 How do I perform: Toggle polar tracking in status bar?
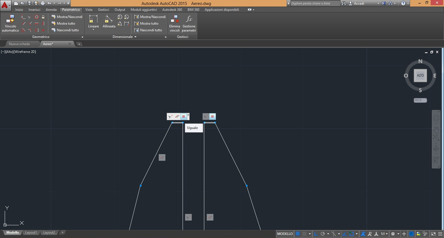click(x=322, y=234)
